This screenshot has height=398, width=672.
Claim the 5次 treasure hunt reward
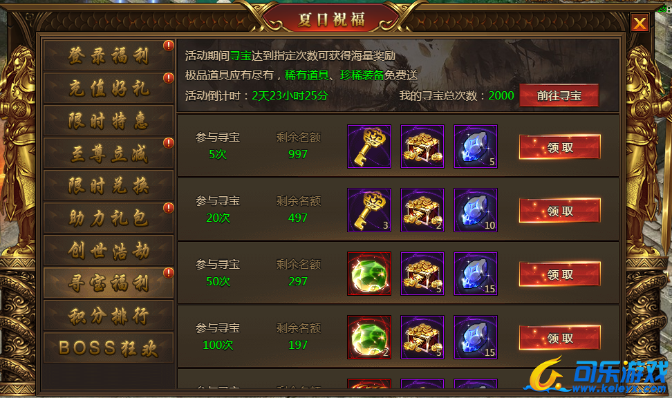[560, 147]
